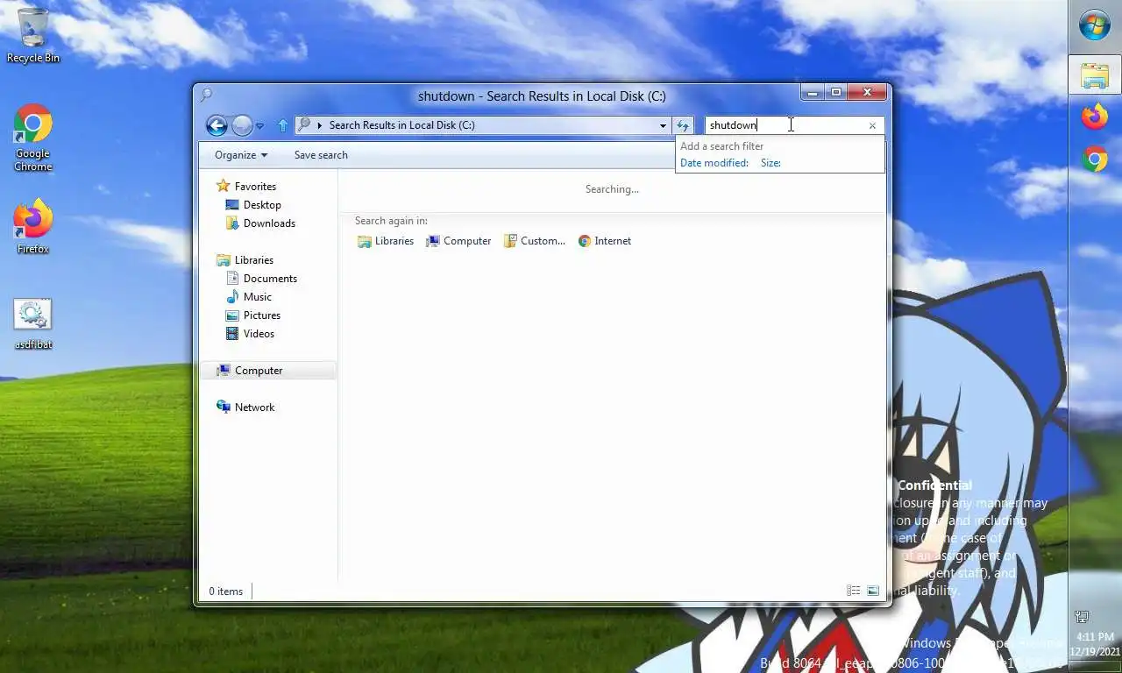Open the Documents library
This screenshot has width=1122, height=673.
(261, 278)
